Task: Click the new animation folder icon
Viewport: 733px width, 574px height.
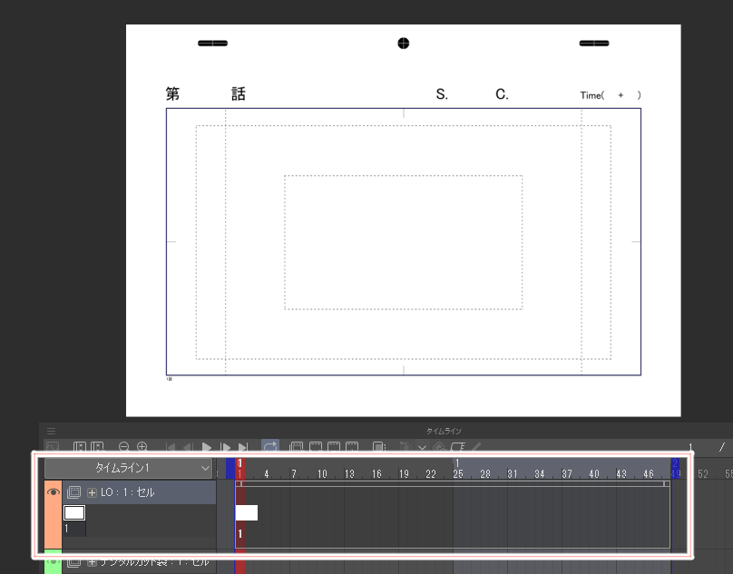Action: point(297,447)
